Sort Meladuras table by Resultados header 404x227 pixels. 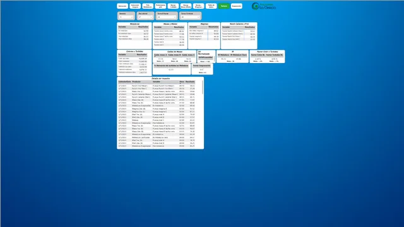[143, 26]
